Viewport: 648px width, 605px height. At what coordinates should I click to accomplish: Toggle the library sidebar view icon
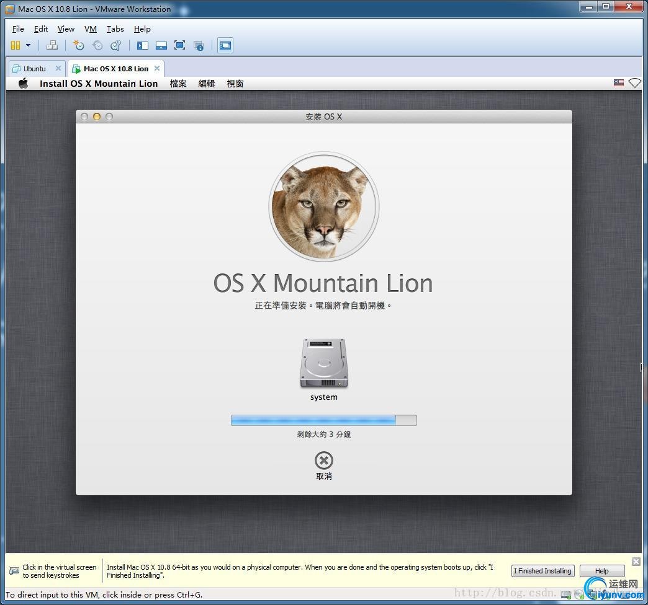[x=143, y=45]
